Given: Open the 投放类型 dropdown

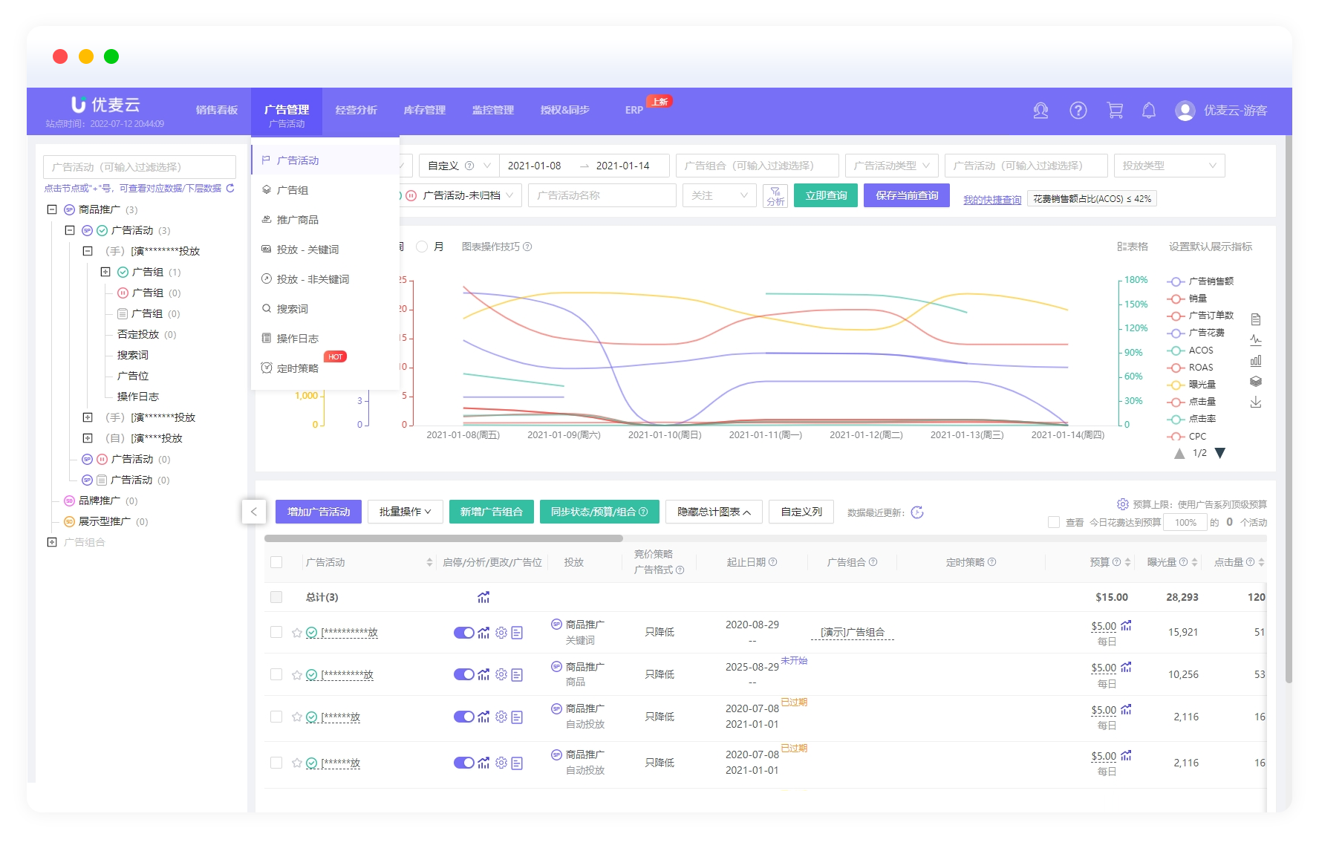Looking at the screenshot, I should click(x=1168, y=166).
